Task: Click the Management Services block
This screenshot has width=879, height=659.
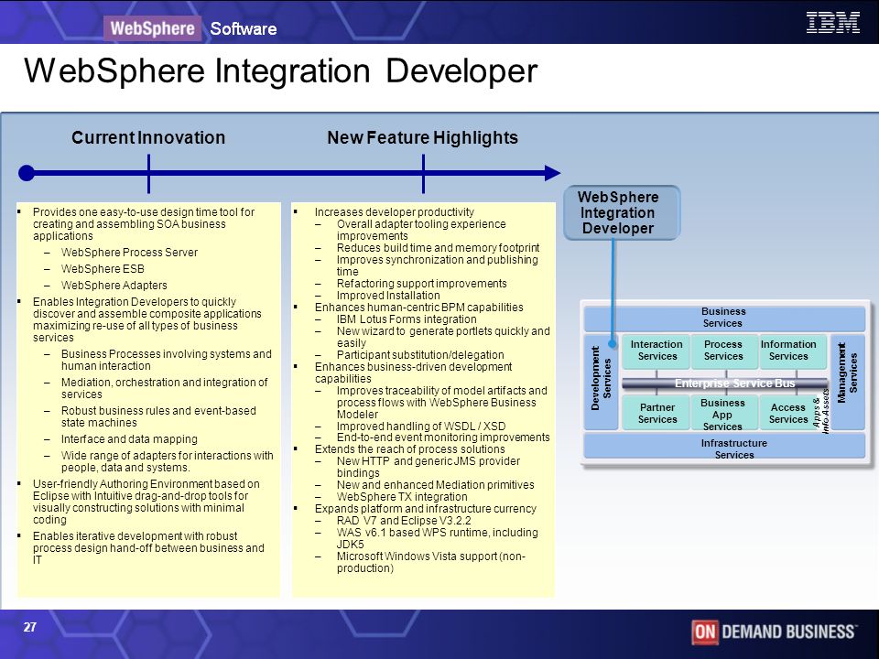Action: pyautogui.click(x=847, y=383)
